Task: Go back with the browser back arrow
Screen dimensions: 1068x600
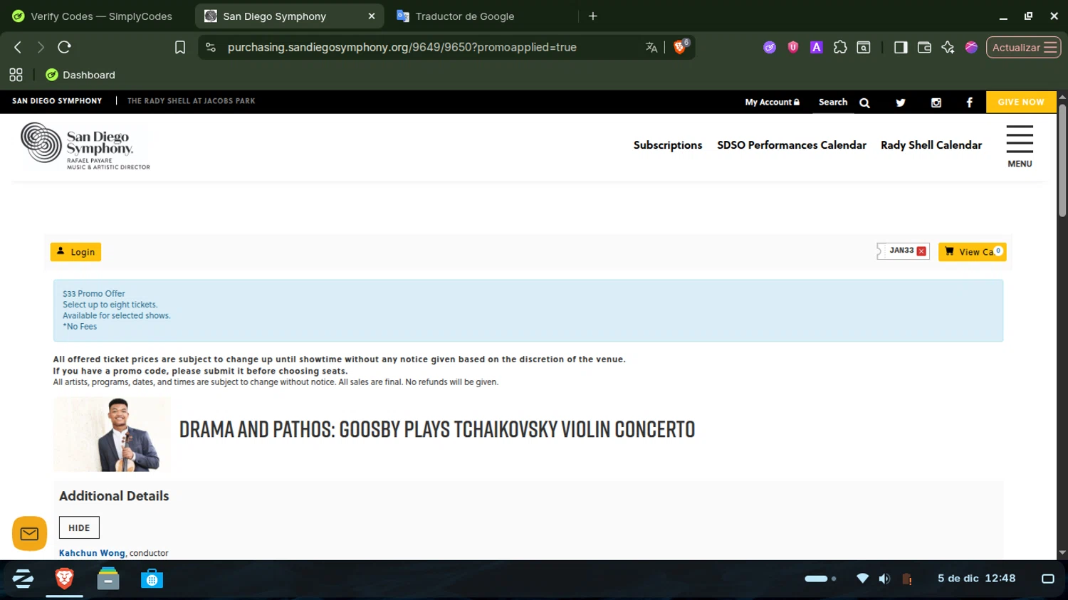Action: [18, 47]
